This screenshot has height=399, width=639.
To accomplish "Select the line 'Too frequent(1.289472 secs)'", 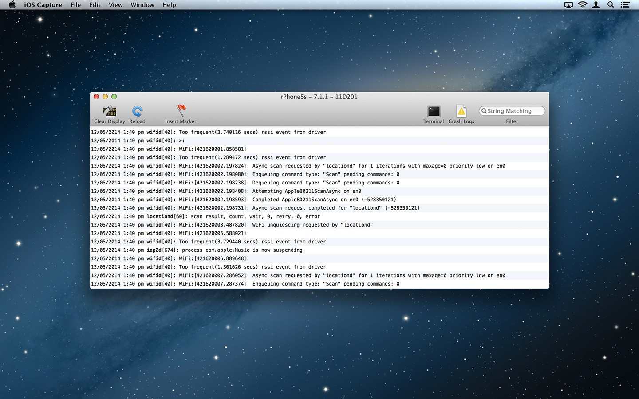I will (x=319, y=157).
